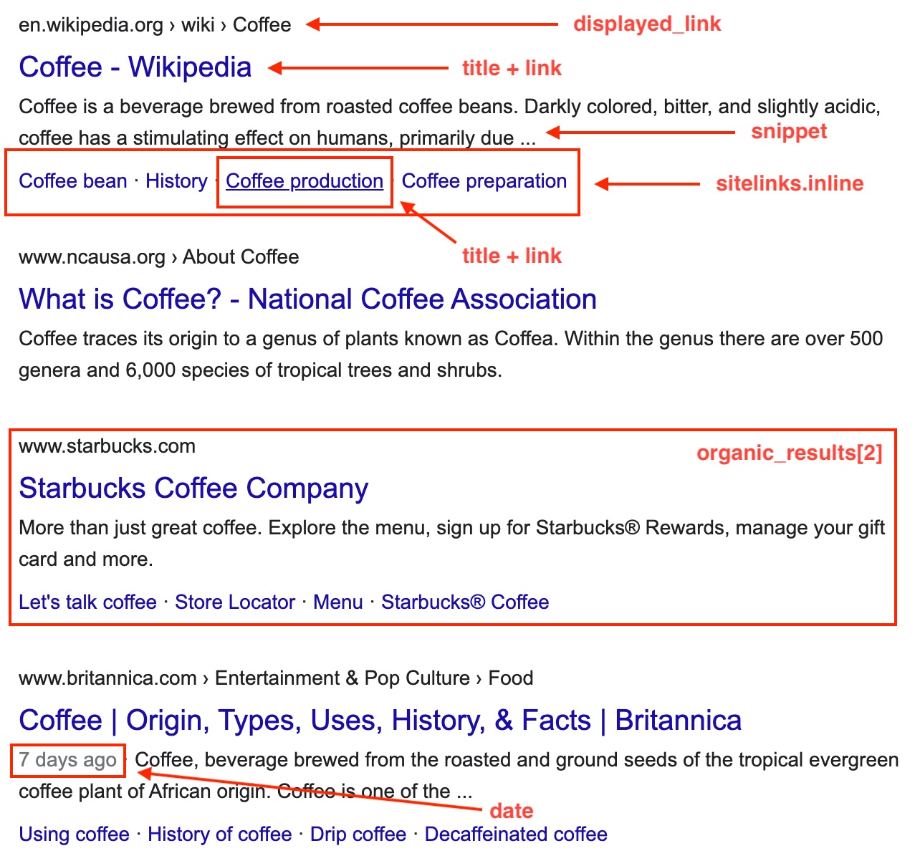Click the snippet about the genus Coffea

point(451,355)
